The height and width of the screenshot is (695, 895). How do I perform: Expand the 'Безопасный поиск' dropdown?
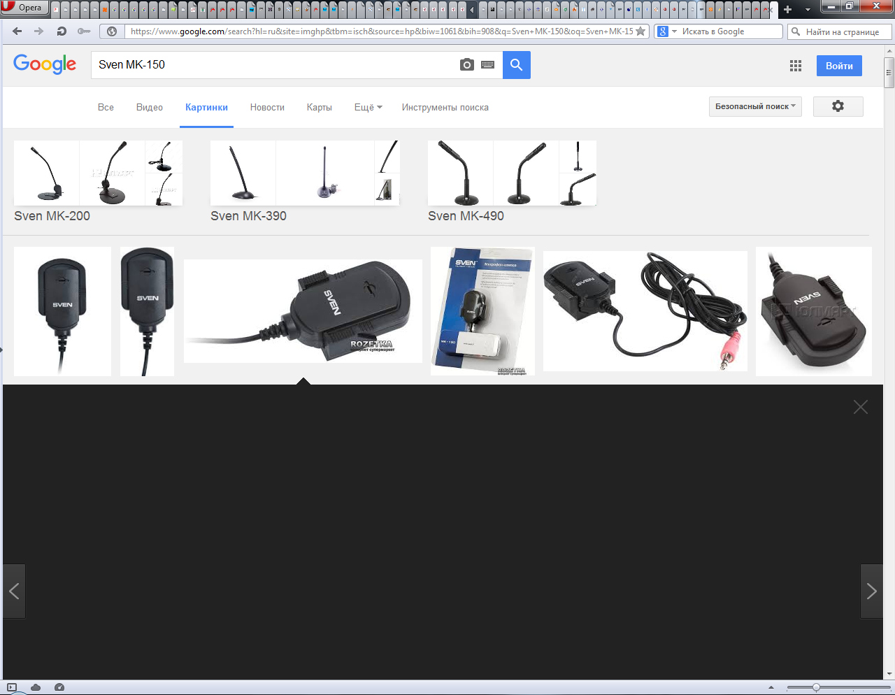[x=755, y=106]
